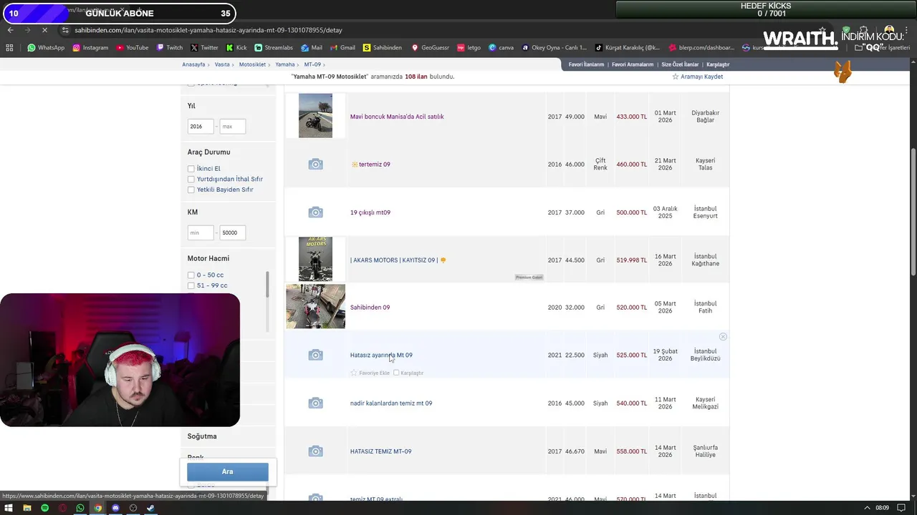Click the apps grid icon in bookmarks bar

click(x=9, y=48)
